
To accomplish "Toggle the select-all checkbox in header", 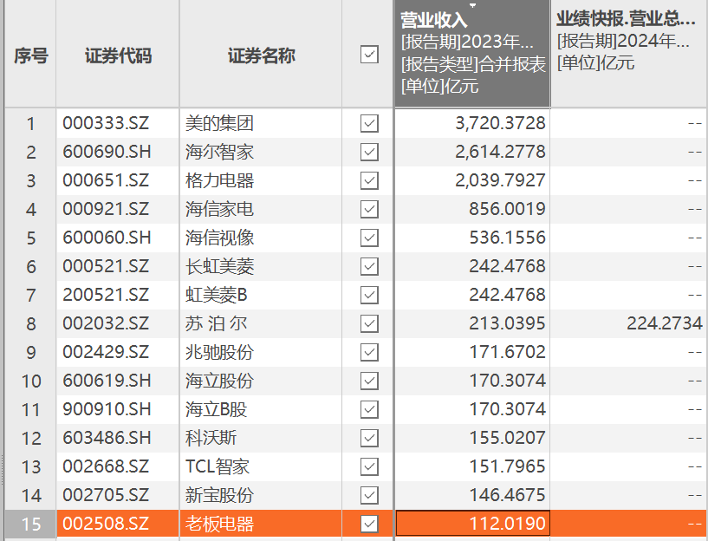I will 369,55.
